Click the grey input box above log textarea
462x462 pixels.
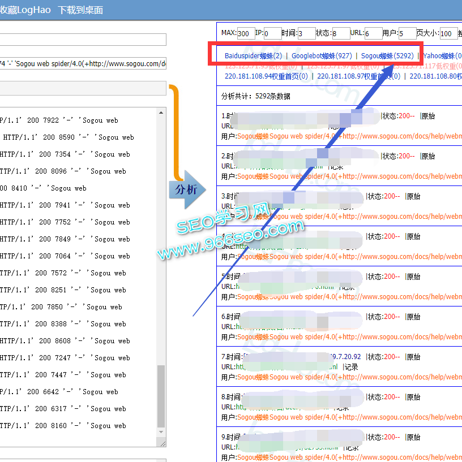pyautogui.click(x=83, y=88)
